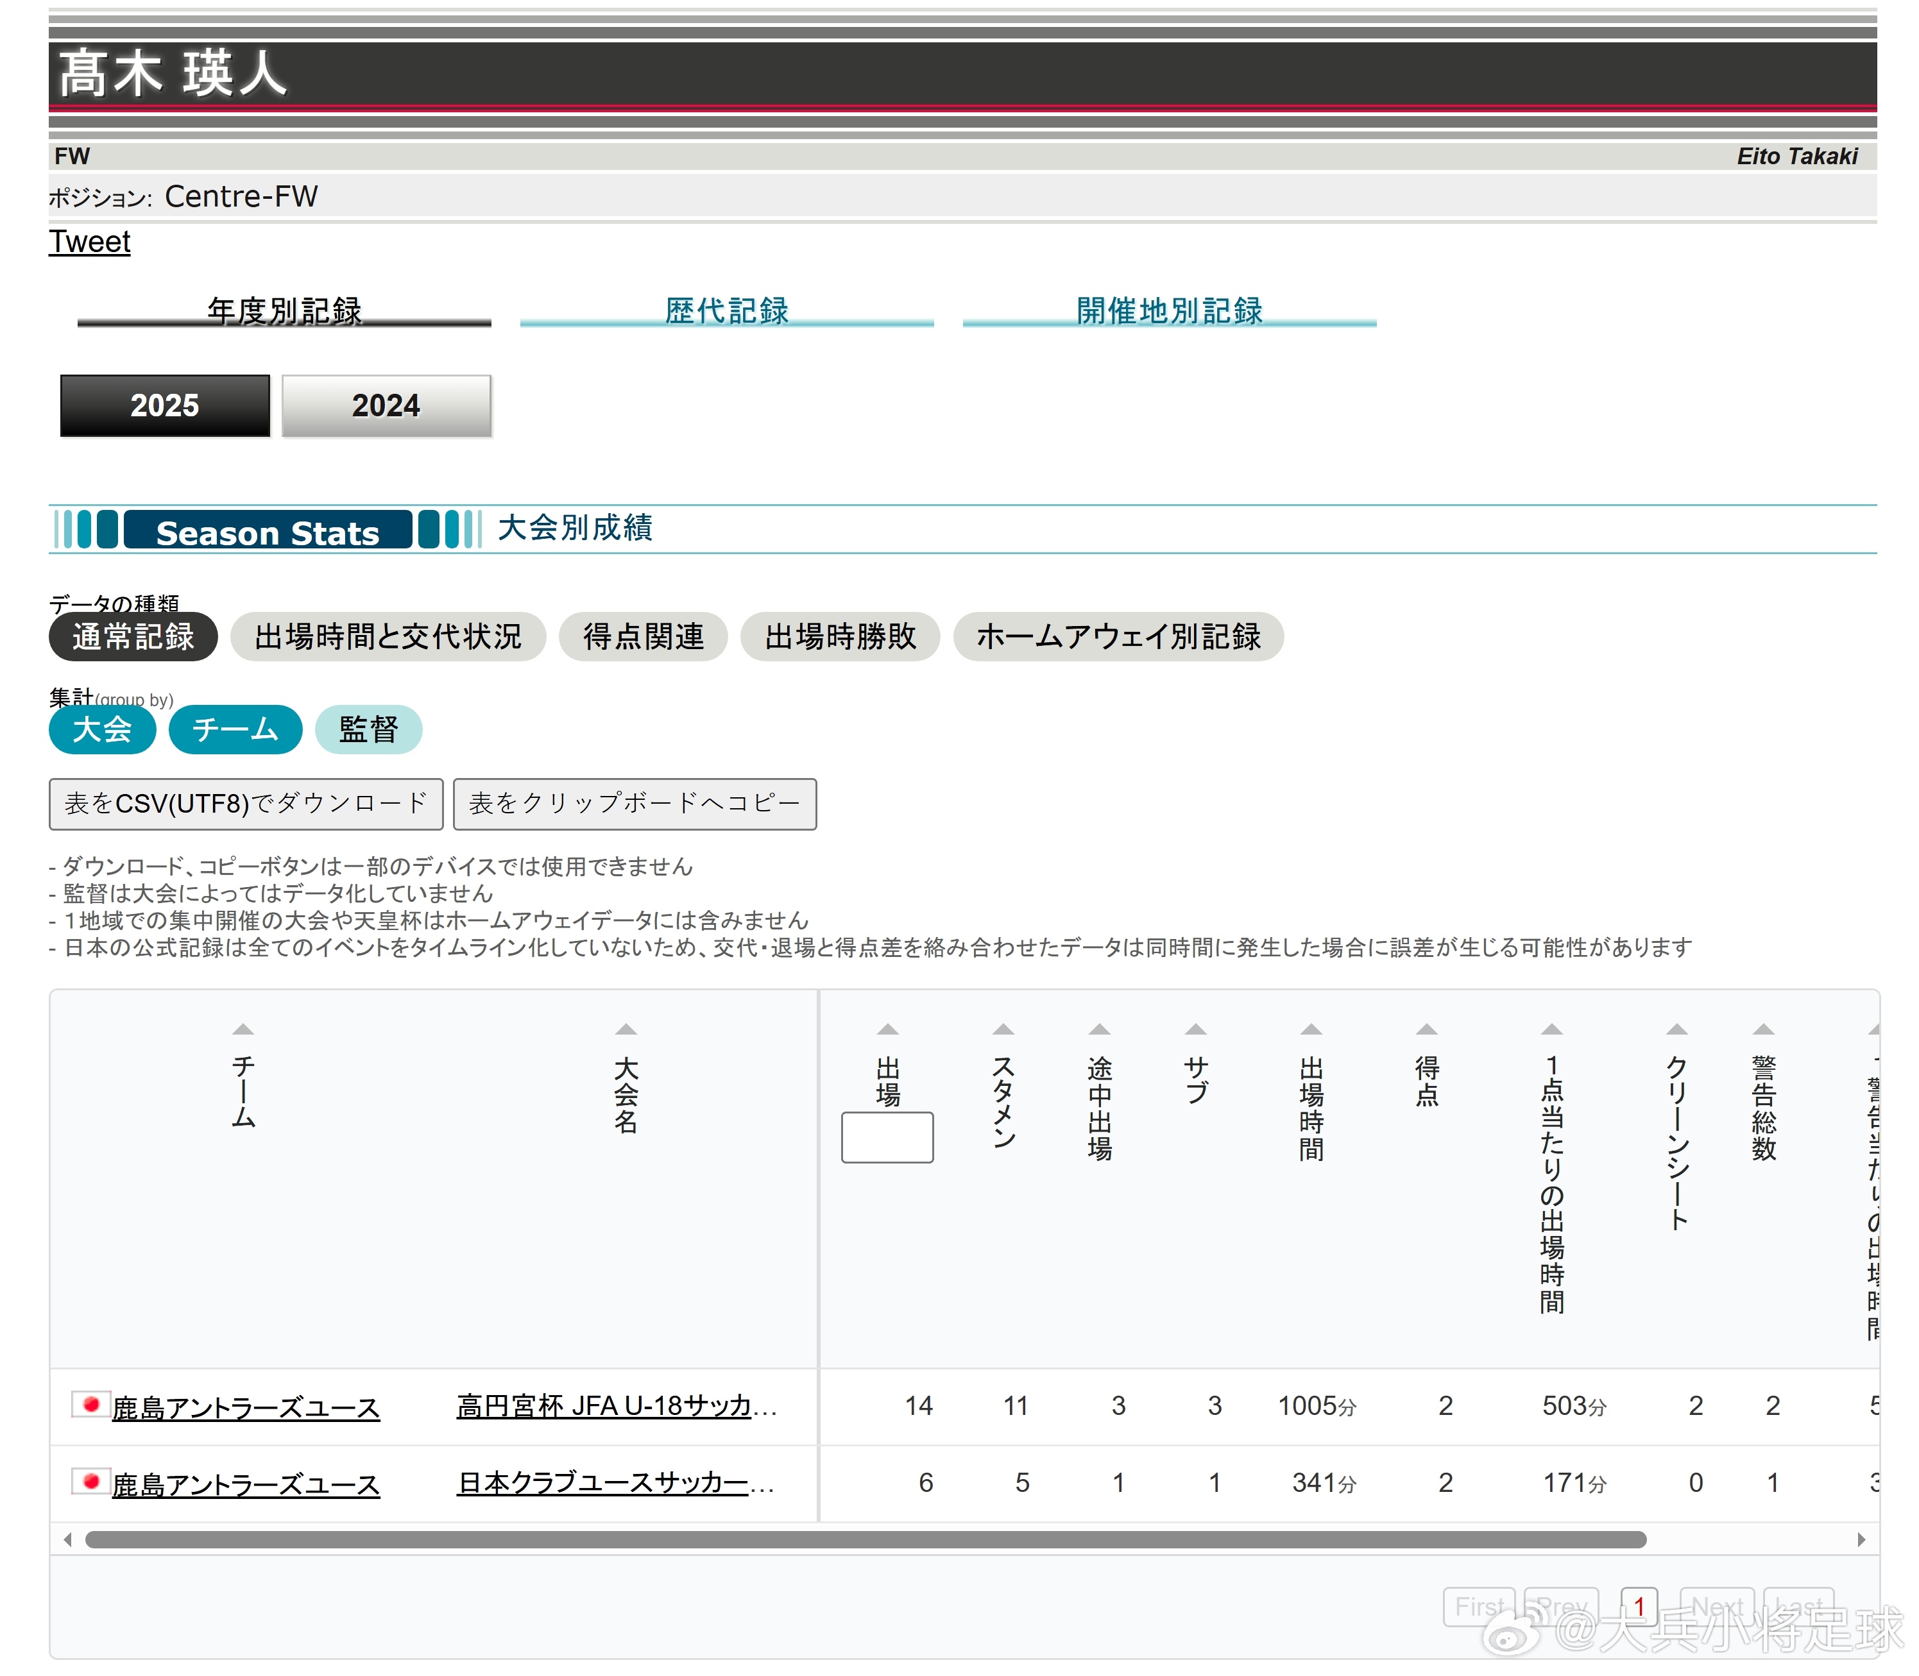This screenshot has width=1919, height=1676.
Task: Click right arrow of horizontal scrollbar
Action: click(x=1861, y=1539)
